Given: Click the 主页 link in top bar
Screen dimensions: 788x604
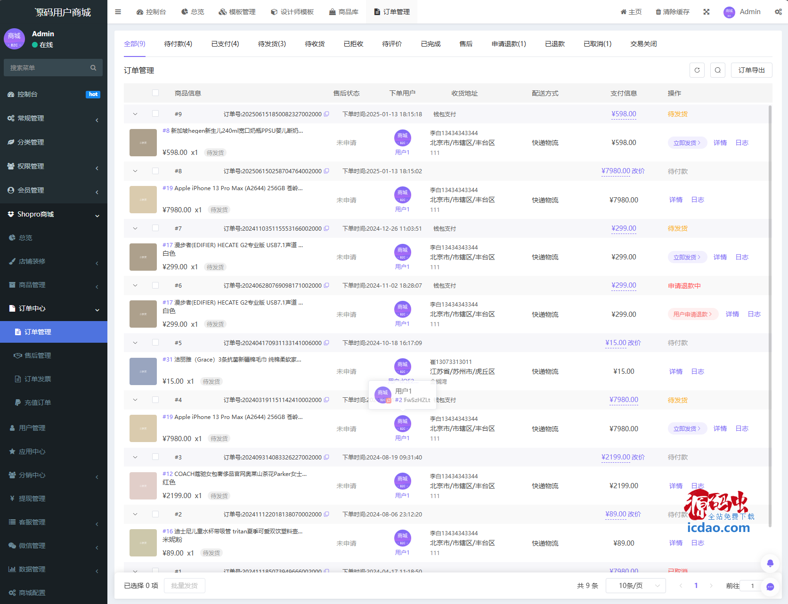Looking at the screenshot, I should click(x=631, y=12).
